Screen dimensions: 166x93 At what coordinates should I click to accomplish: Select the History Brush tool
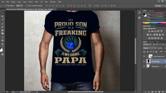[x=2, y=27]
